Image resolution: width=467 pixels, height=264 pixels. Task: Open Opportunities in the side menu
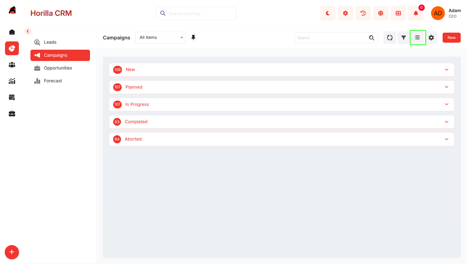pos(60,68)
